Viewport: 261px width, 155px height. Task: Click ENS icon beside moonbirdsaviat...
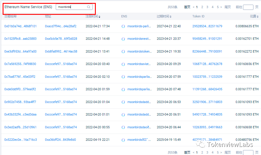[x=123, y=64]
